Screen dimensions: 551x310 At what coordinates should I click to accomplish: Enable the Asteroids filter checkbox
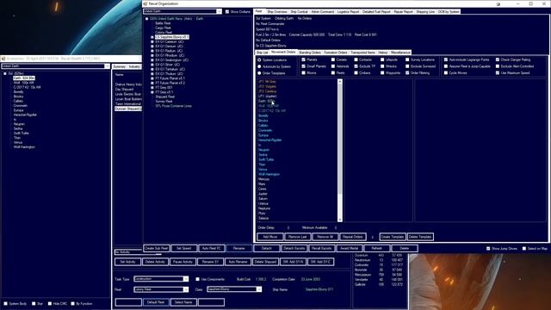(333, 66)
